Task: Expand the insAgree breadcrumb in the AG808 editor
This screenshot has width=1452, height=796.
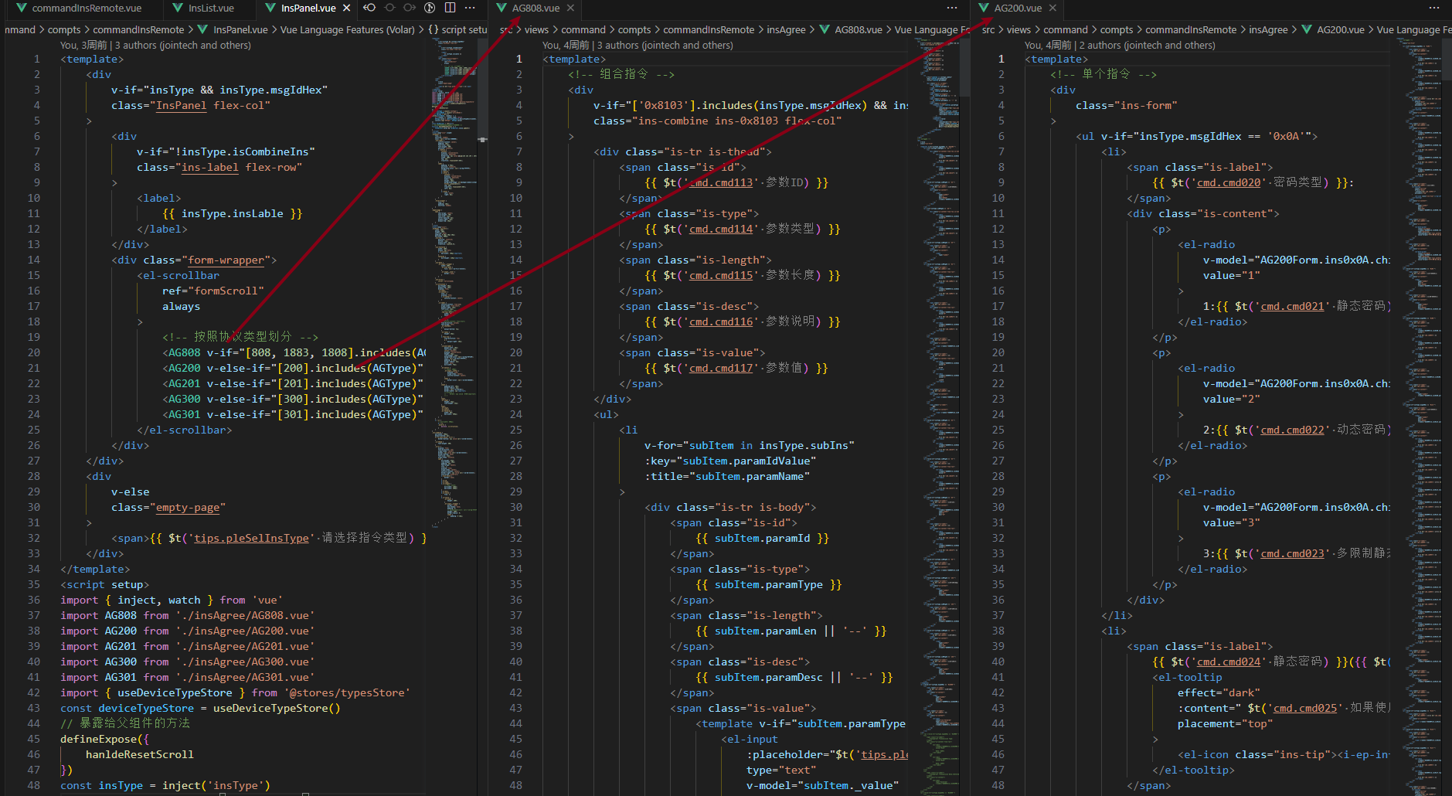Action: 786,30
